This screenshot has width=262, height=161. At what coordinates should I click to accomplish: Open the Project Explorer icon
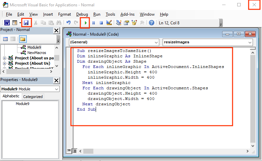click(119, 23)
